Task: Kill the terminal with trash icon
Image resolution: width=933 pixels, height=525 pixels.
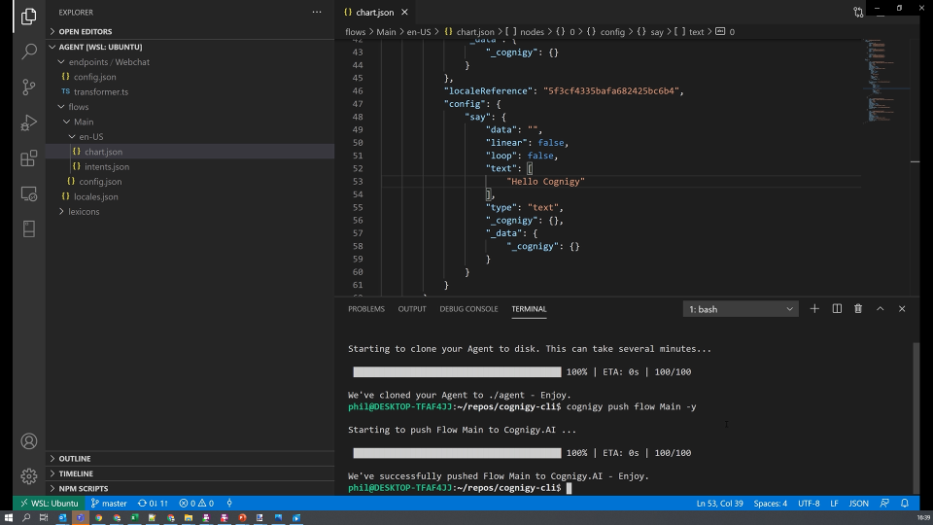Action: point(858,309)
